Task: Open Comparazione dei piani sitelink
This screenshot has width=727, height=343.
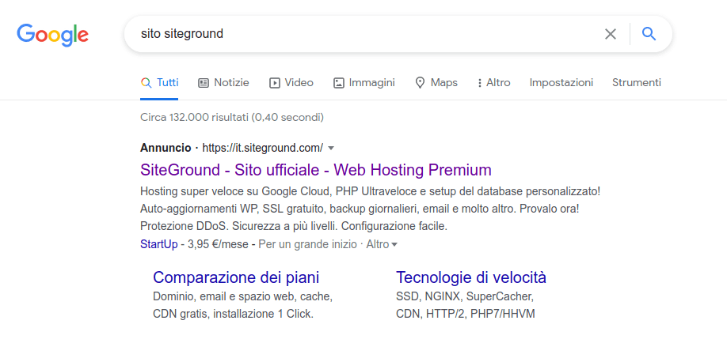Action: [x=236, y=277]
